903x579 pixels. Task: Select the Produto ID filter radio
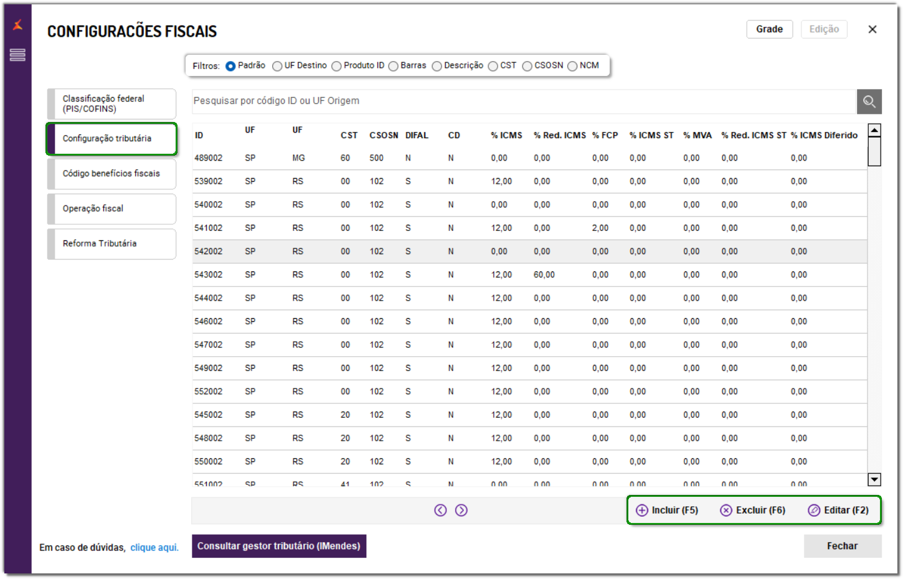click(336, 66)
